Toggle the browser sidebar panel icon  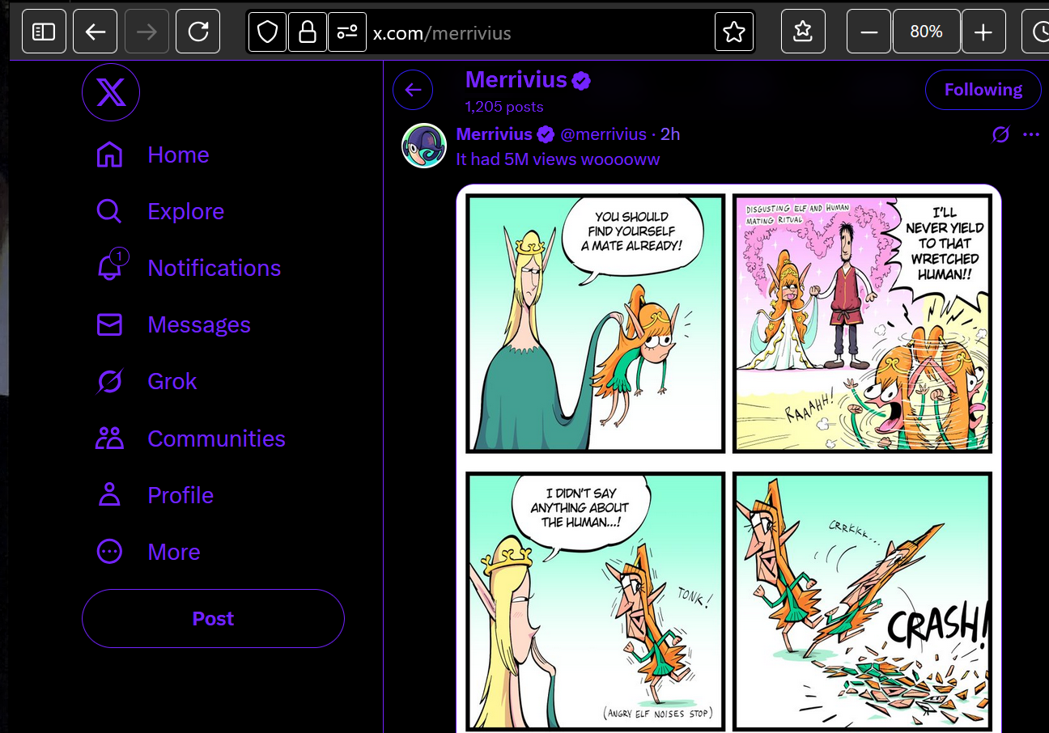tap(44, 32)
